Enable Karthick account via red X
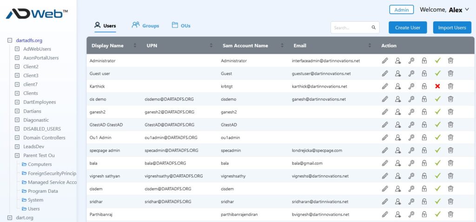The width and height of the screenshot is (476, 222). (x=437, y=86)
